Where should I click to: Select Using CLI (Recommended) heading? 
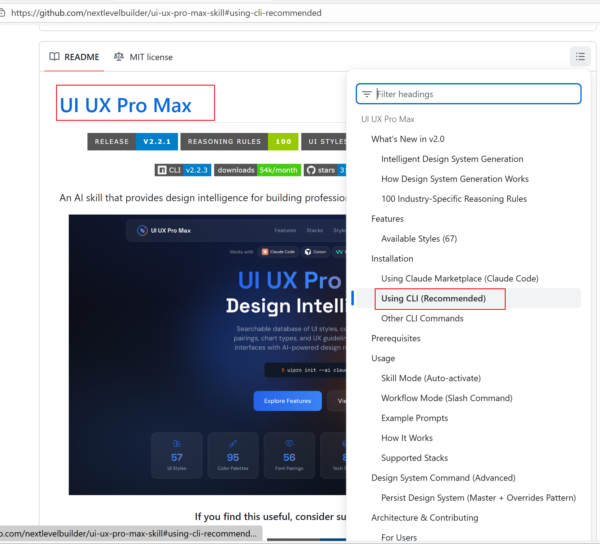(434, 298)
